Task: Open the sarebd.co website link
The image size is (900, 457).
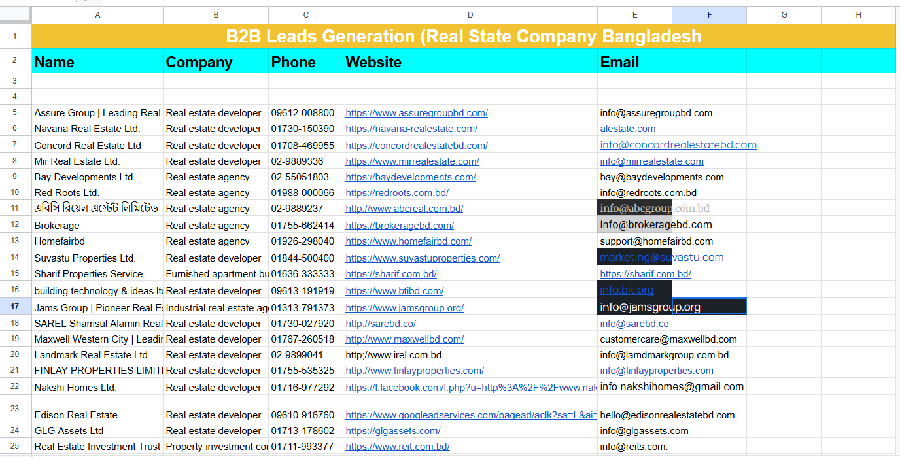Action: [x=381, y=324]
